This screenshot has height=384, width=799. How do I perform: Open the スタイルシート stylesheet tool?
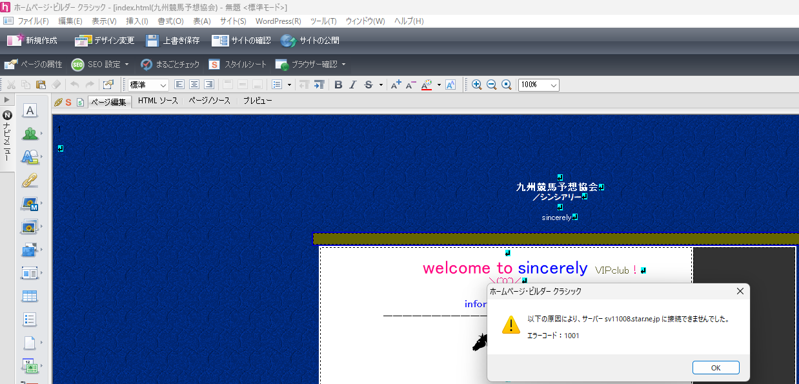[x=237, y=65]
